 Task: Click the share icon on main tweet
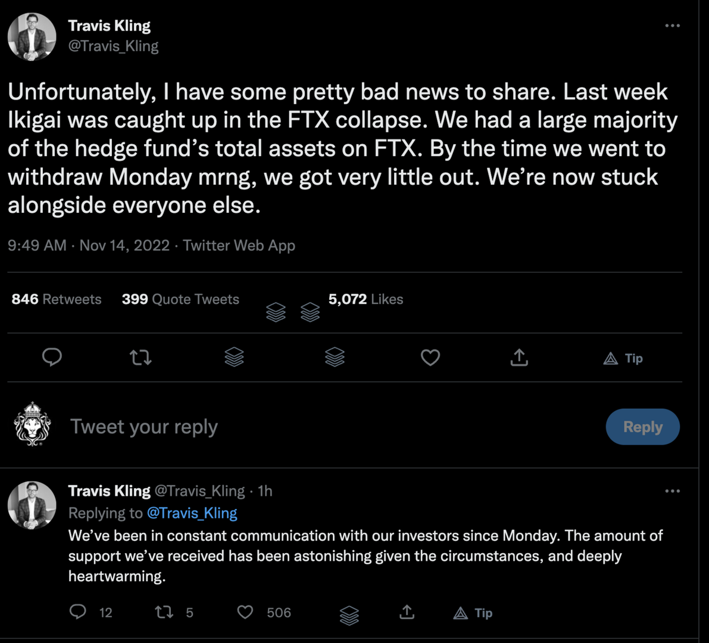click(x=519, y=358)
